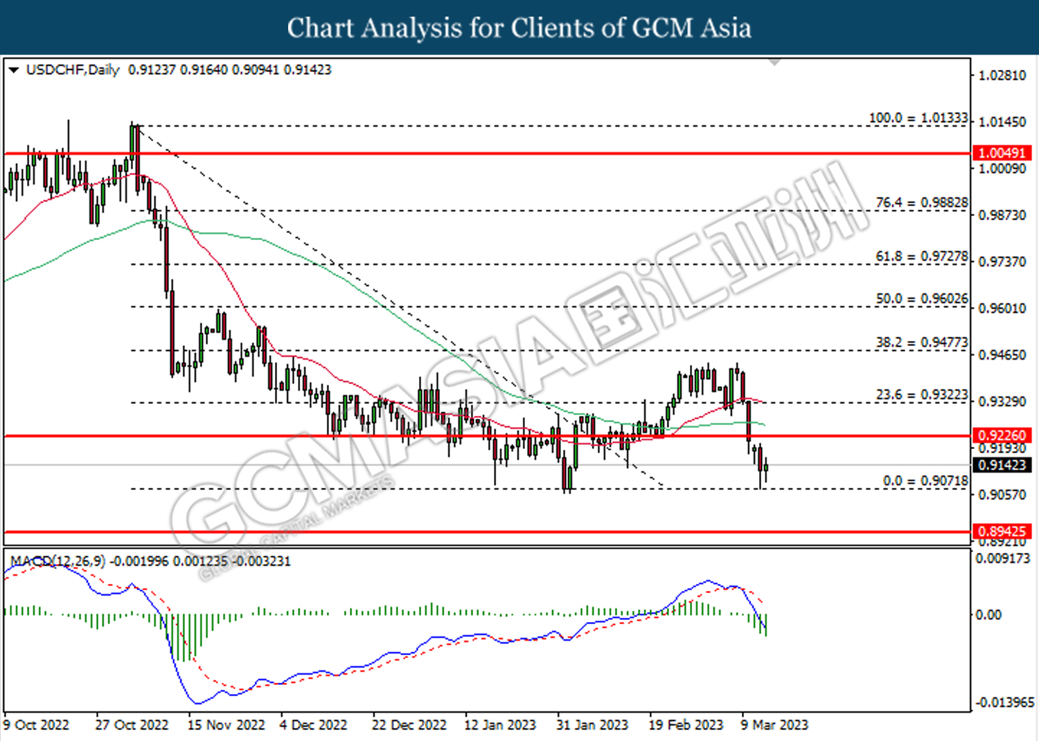Select Fibonacci label 38.2 = 0.94773
The image size is (1039, 741).
pyautogui.click(x=922, y=342)
